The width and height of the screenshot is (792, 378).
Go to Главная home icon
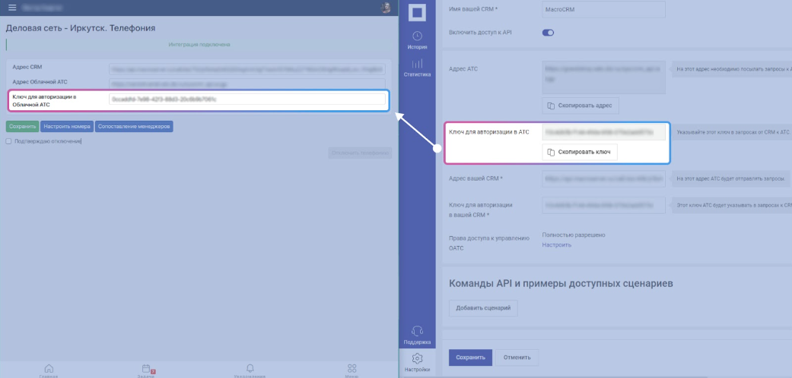point(49,369)
